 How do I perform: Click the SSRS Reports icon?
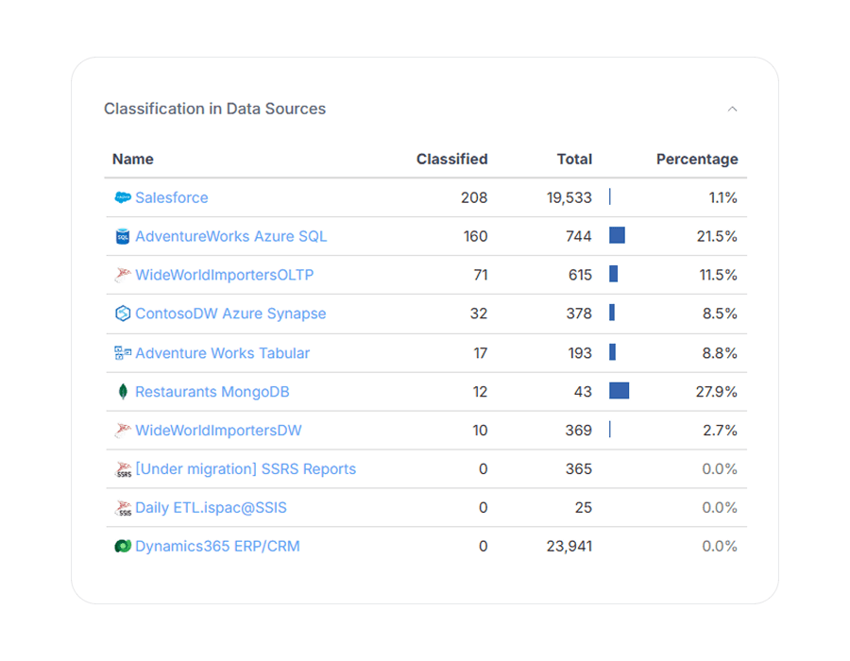tap(122, 468)
